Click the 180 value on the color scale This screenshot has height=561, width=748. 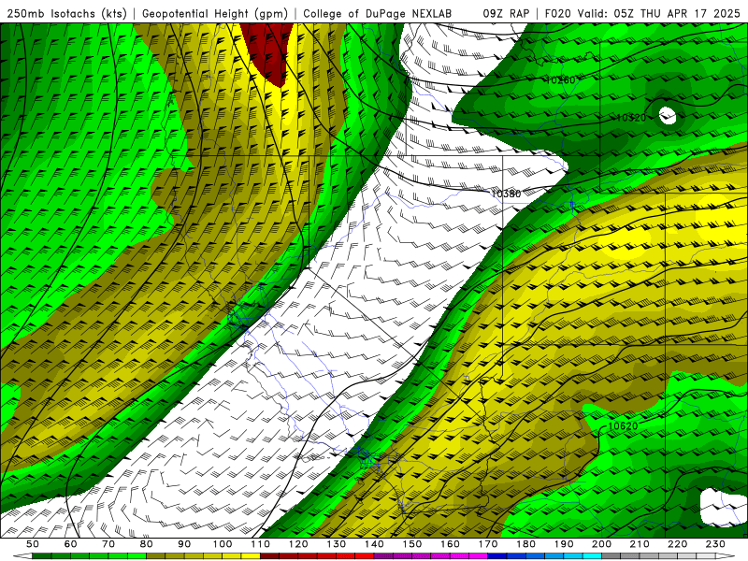click(x=525, y=544)
